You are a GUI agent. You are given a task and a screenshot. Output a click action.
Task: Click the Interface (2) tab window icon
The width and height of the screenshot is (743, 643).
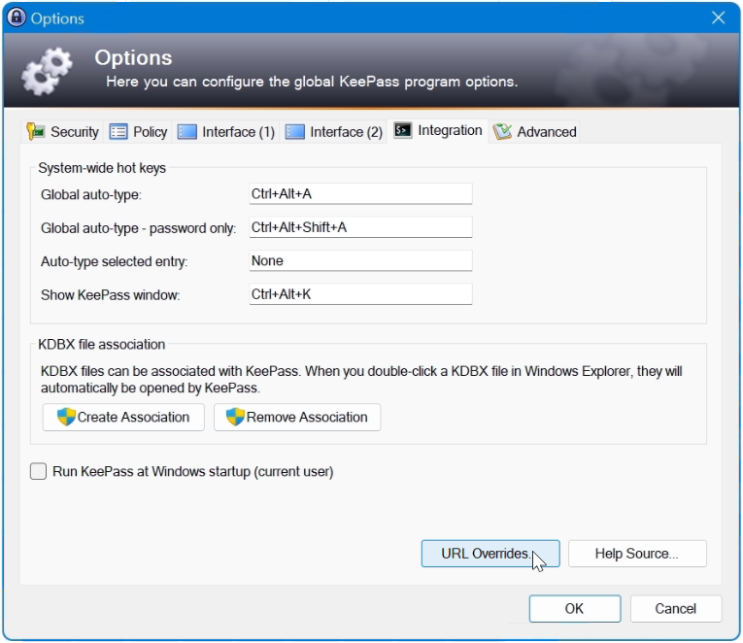click(294, 131)
